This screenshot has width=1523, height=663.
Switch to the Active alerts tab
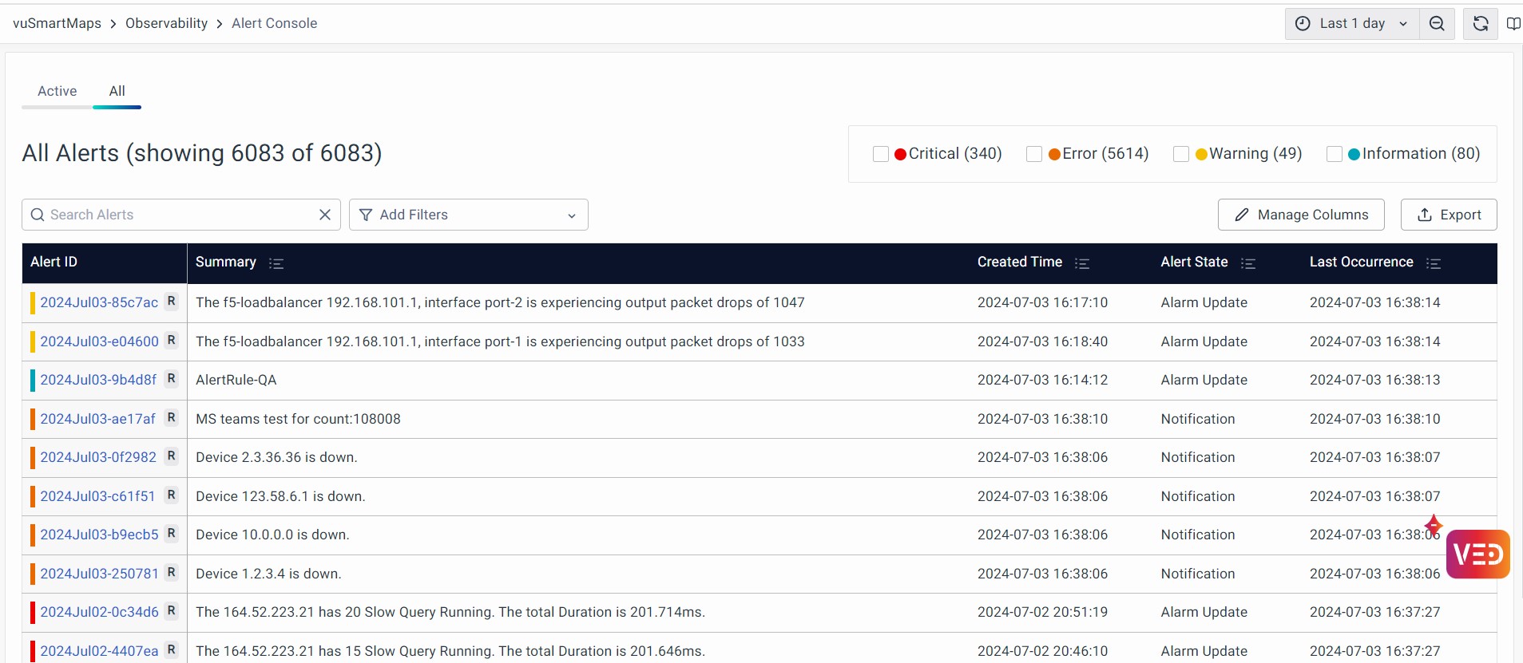click(58, 91)
